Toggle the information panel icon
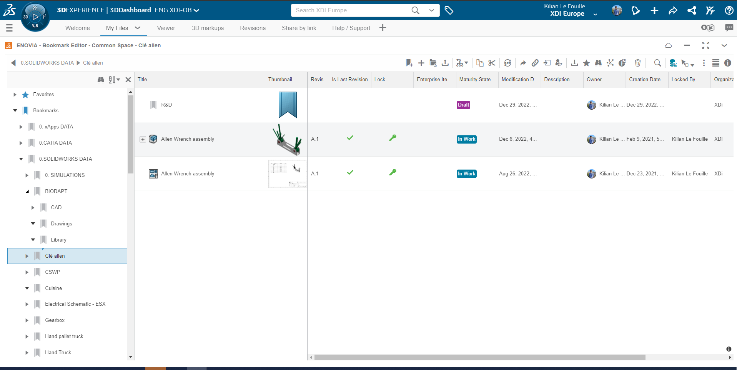 tap(727, 63)
